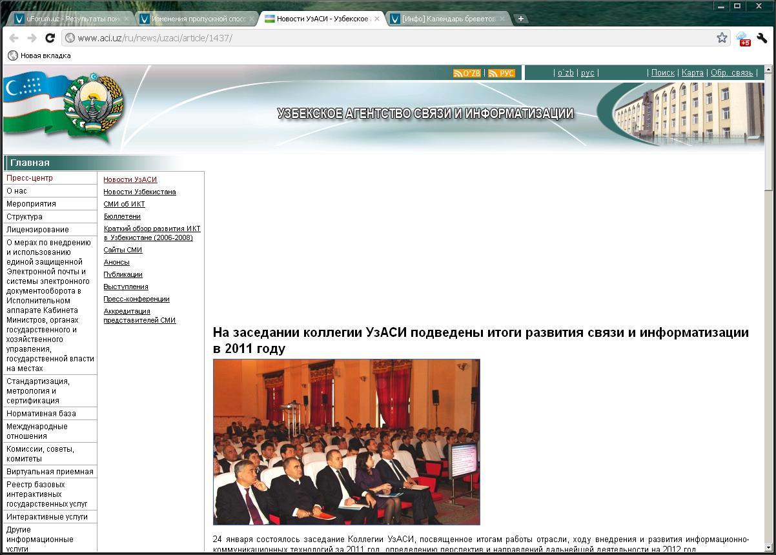Viewport: 776px width, 555px height.
Task: Click the Uzbekistan flag and emblem logo
Action: tap(65, 106)
